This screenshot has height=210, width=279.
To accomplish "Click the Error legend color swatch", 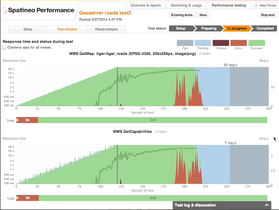I will 239,43.
